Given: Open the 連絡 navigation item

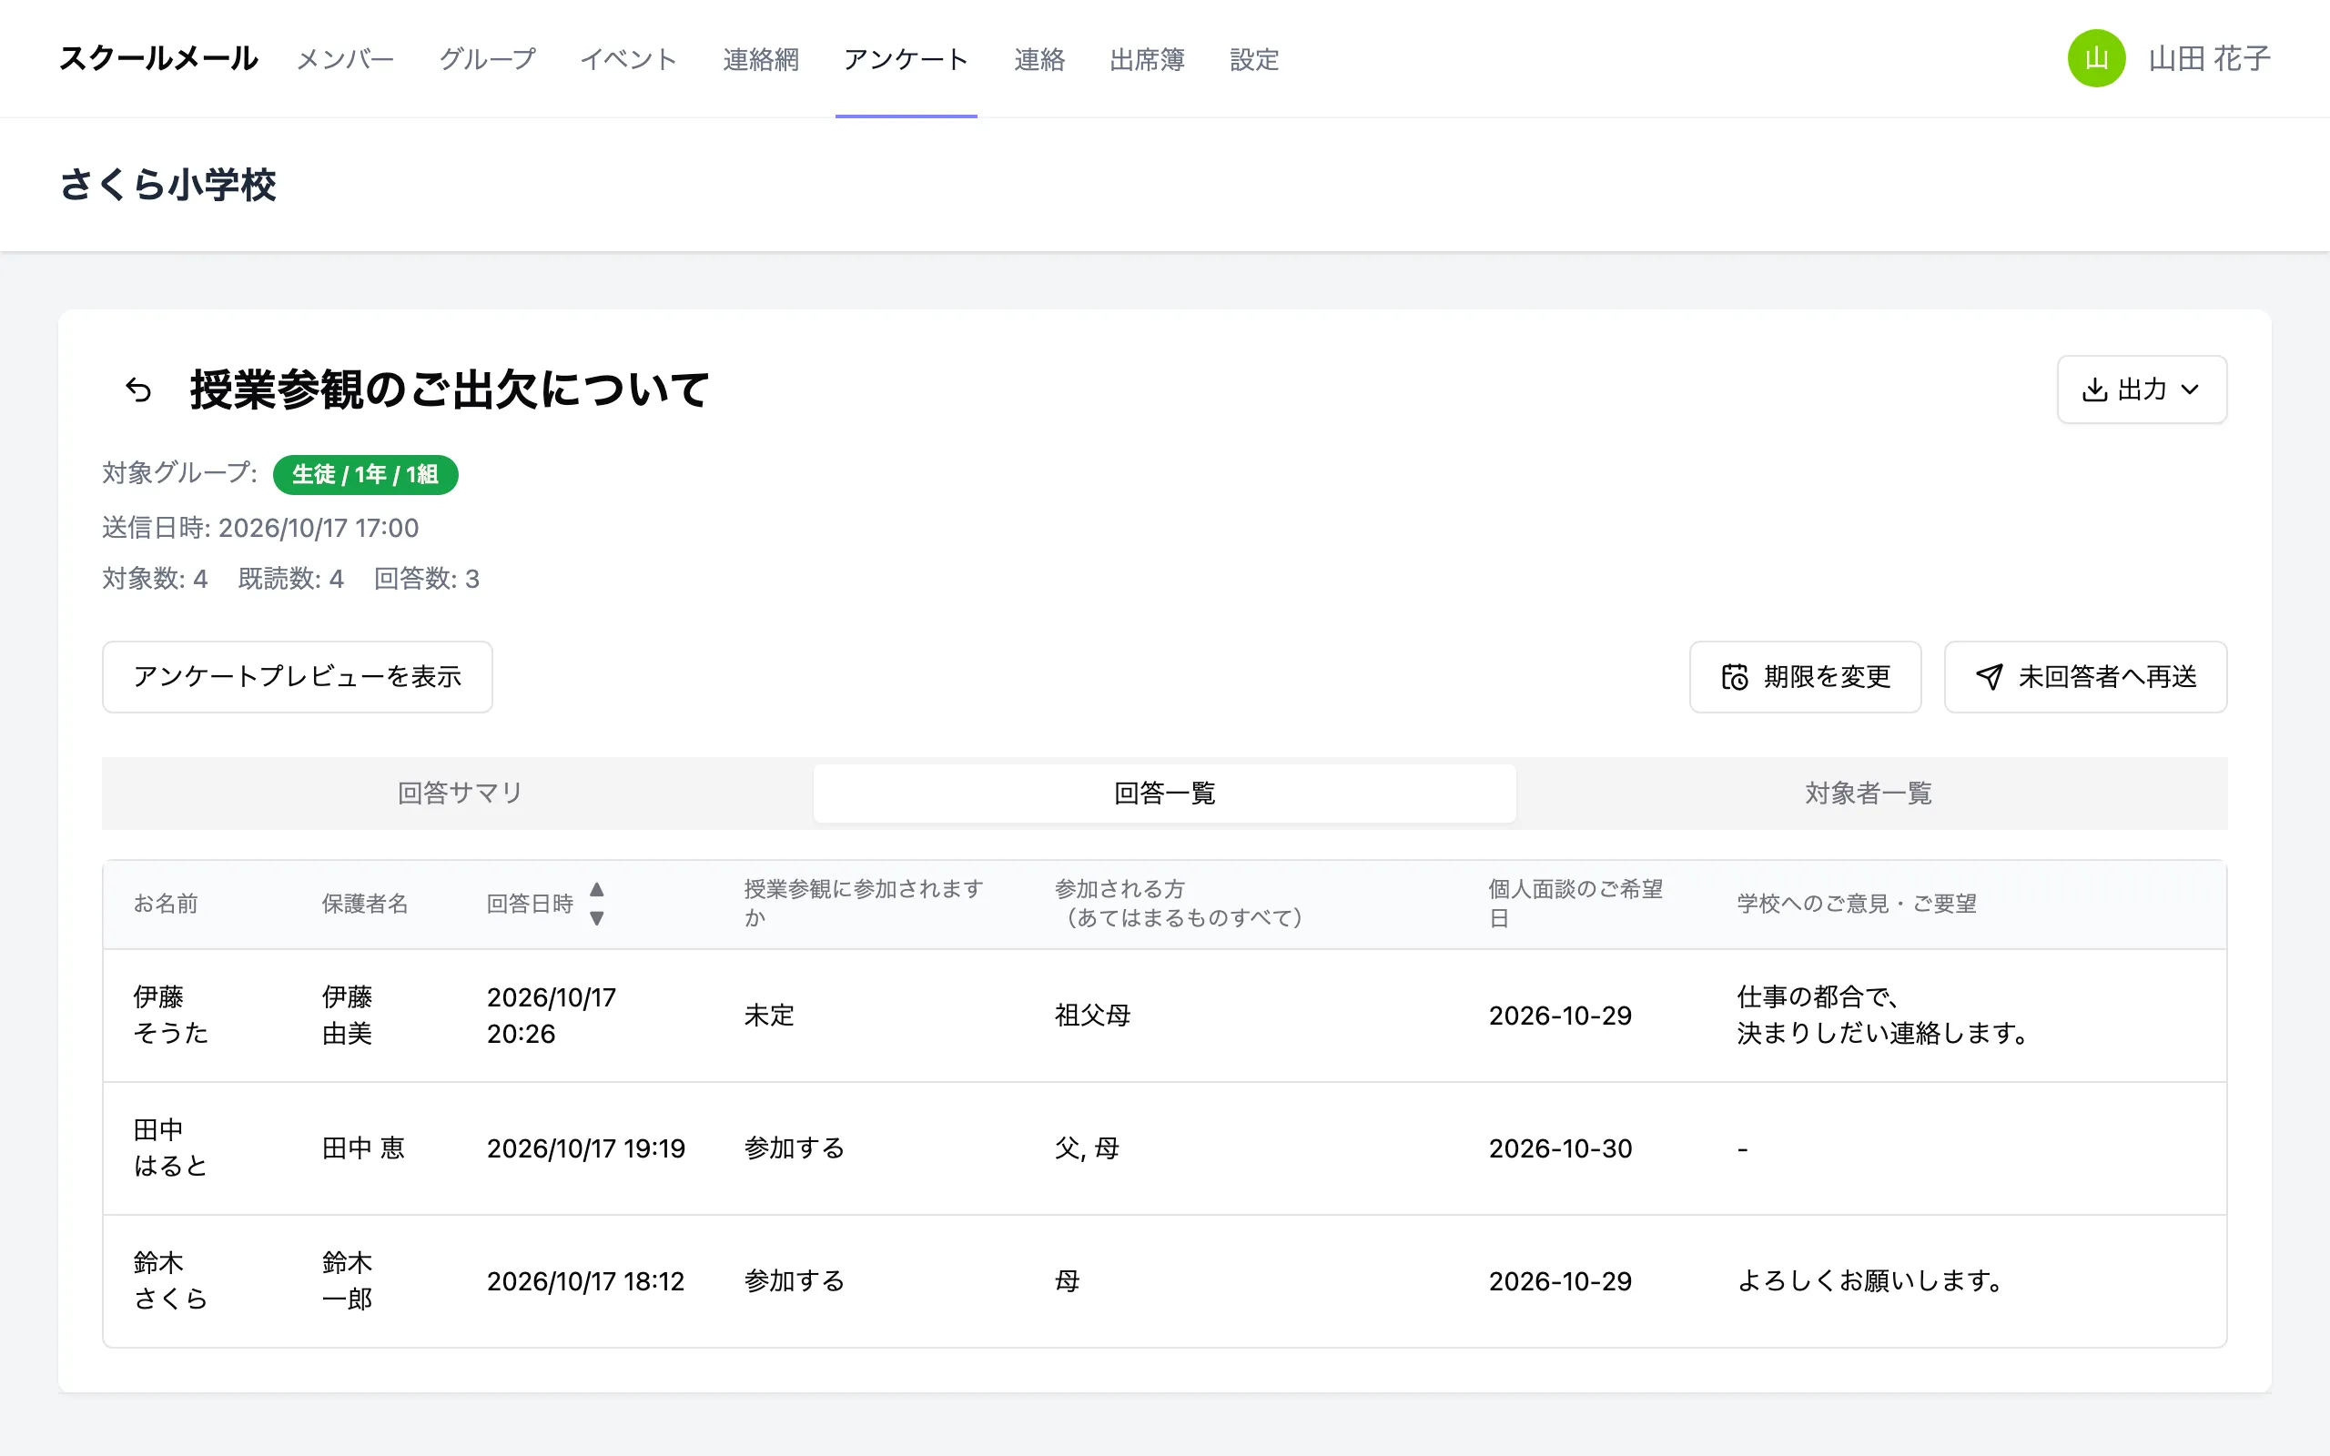Looking at the screenshot, I should pyautogui.click(x=1038, y=60).
